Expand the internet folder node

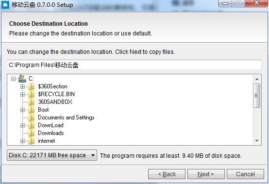pyautogui.click(x=22, y=141)
